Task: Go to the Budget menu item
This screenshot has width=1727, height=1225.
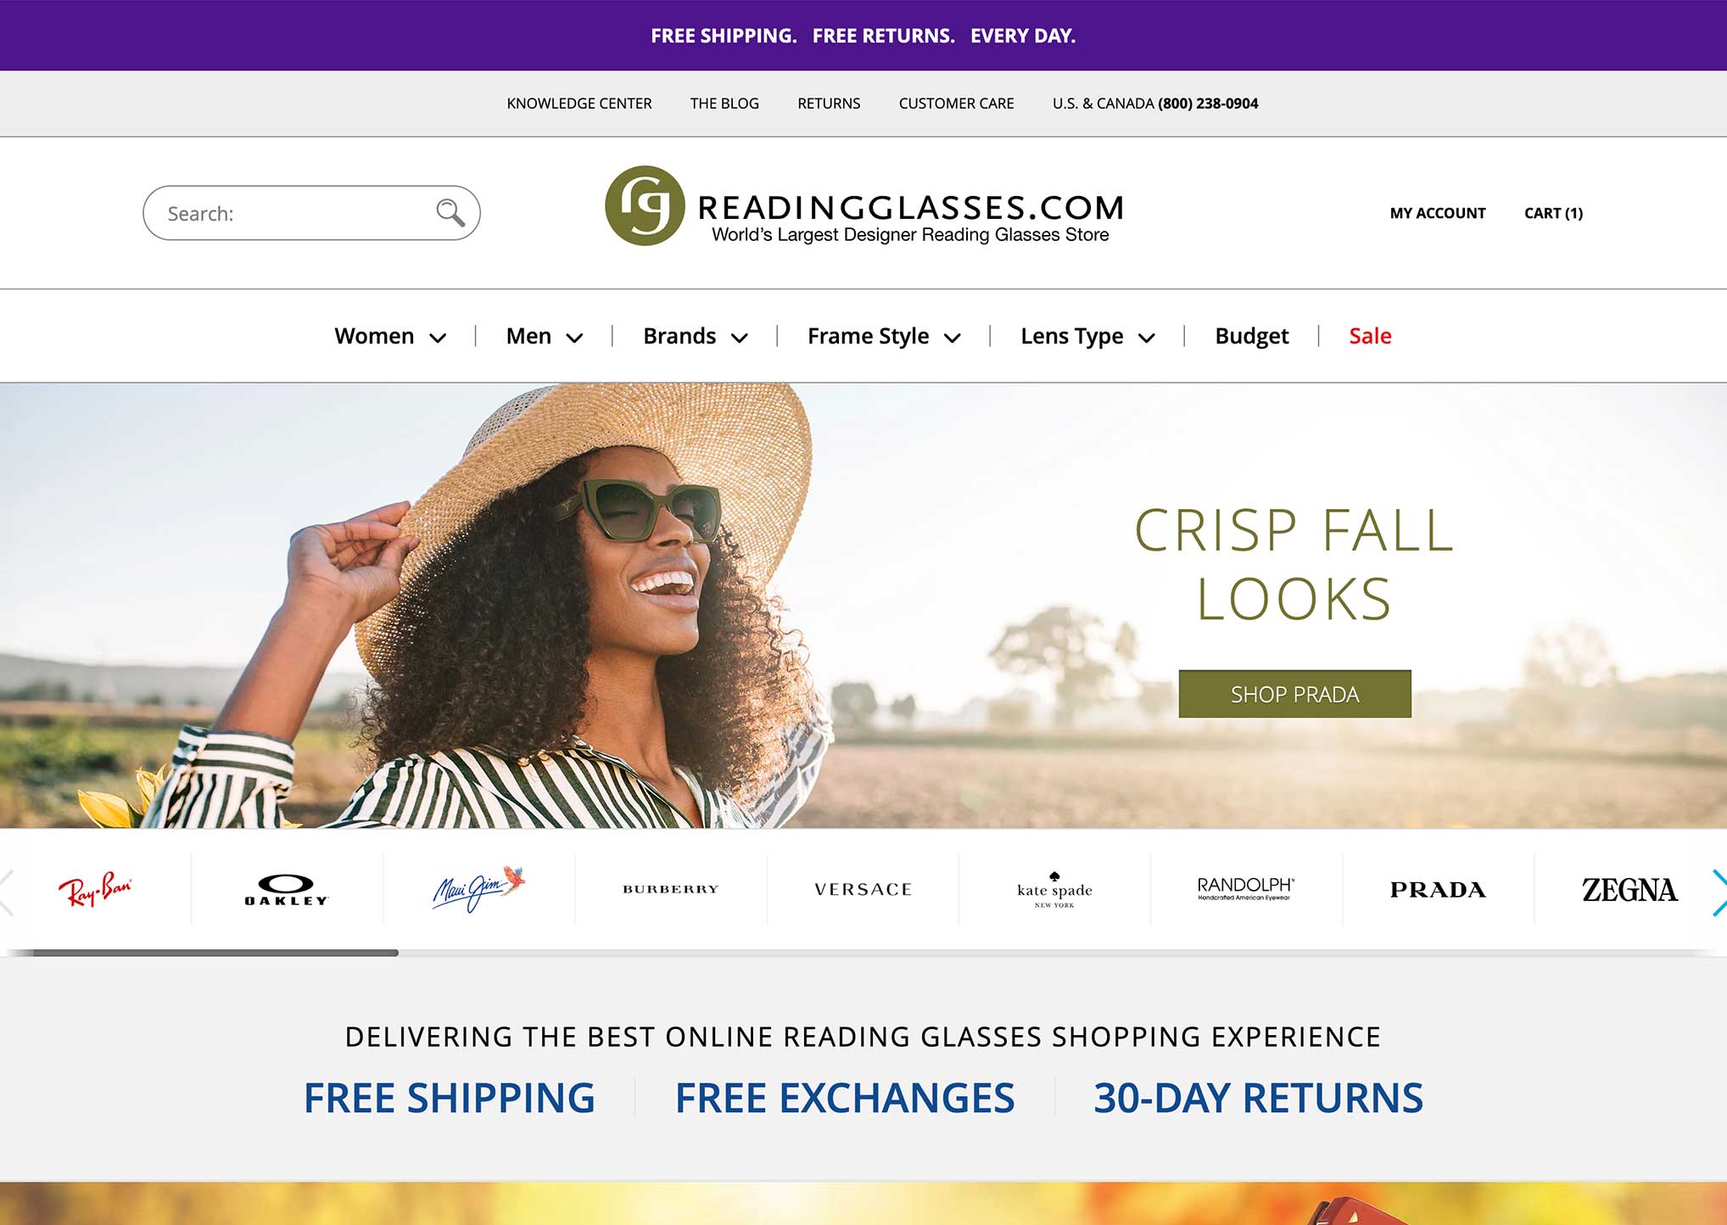Action: tap(1251, 336)
